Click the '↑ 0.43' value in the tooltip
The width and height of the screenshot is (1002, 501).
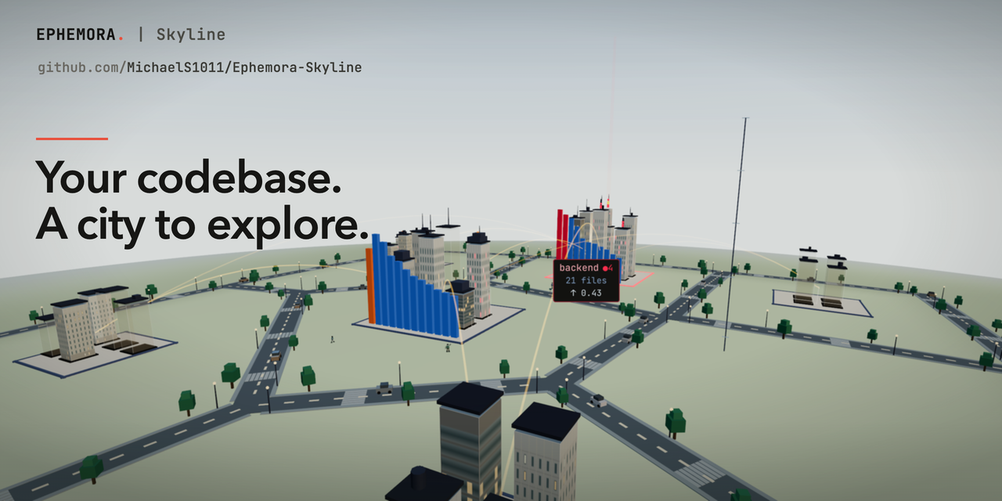click(x=586, y=293)
